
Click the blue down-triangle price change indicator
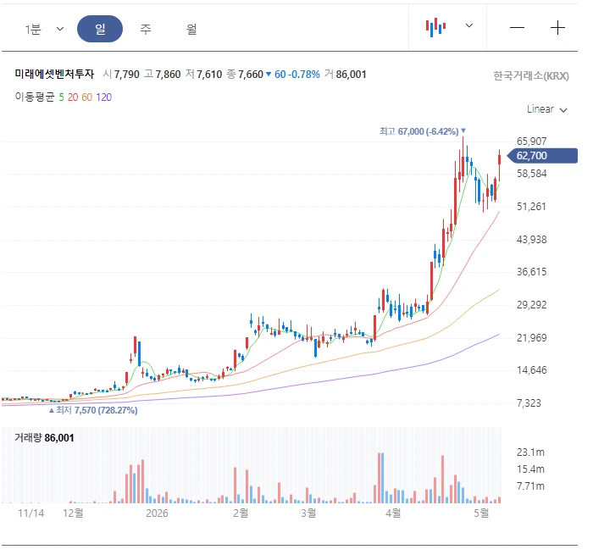(269, 75)
